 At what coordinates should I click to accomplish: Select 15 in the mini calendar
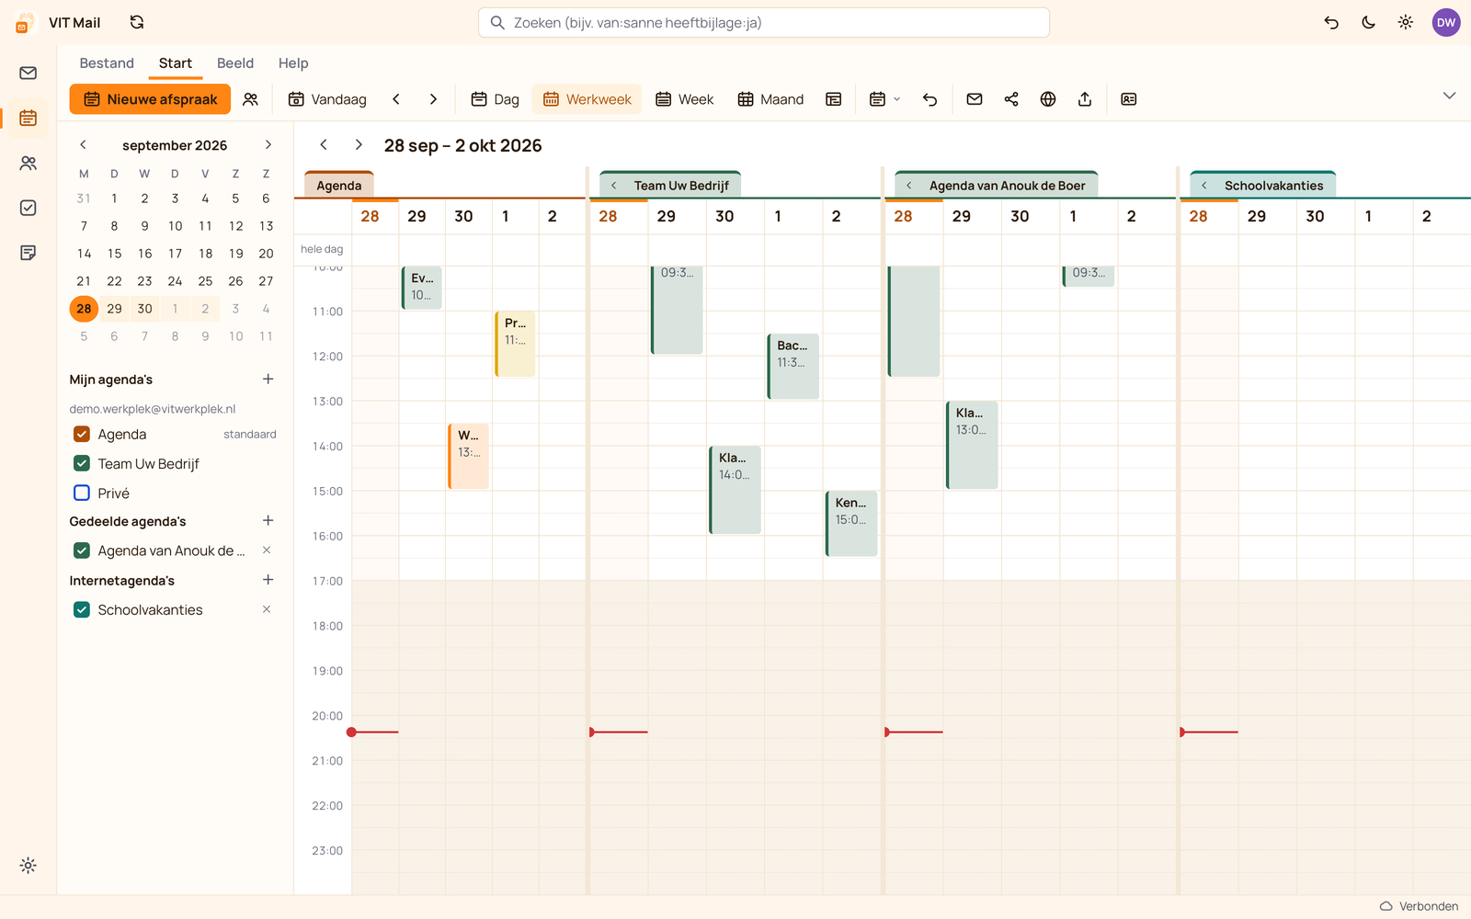coord(114,254)
